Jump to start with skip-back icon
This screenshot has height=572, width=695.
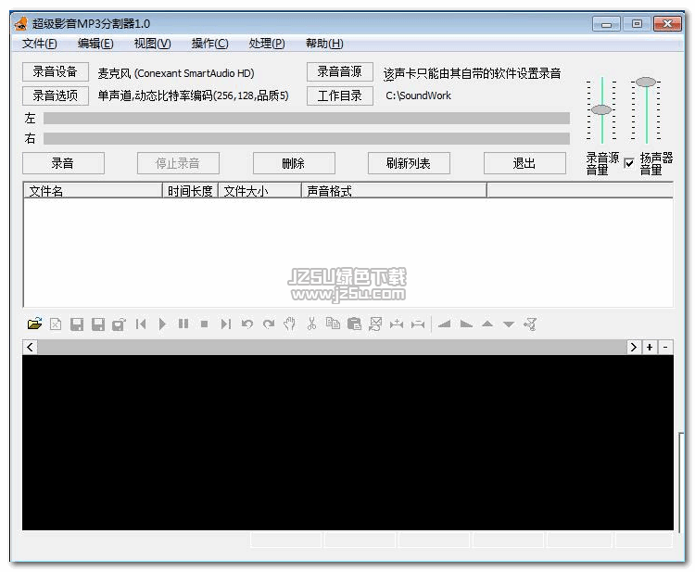coord(141,324)
